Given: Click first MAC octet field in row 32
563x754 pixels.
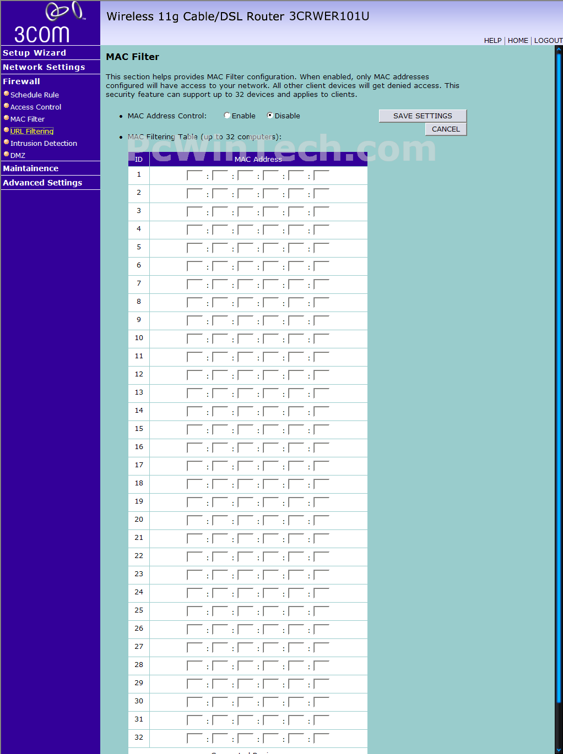Looking at the screenshot, I should point(195,739).
